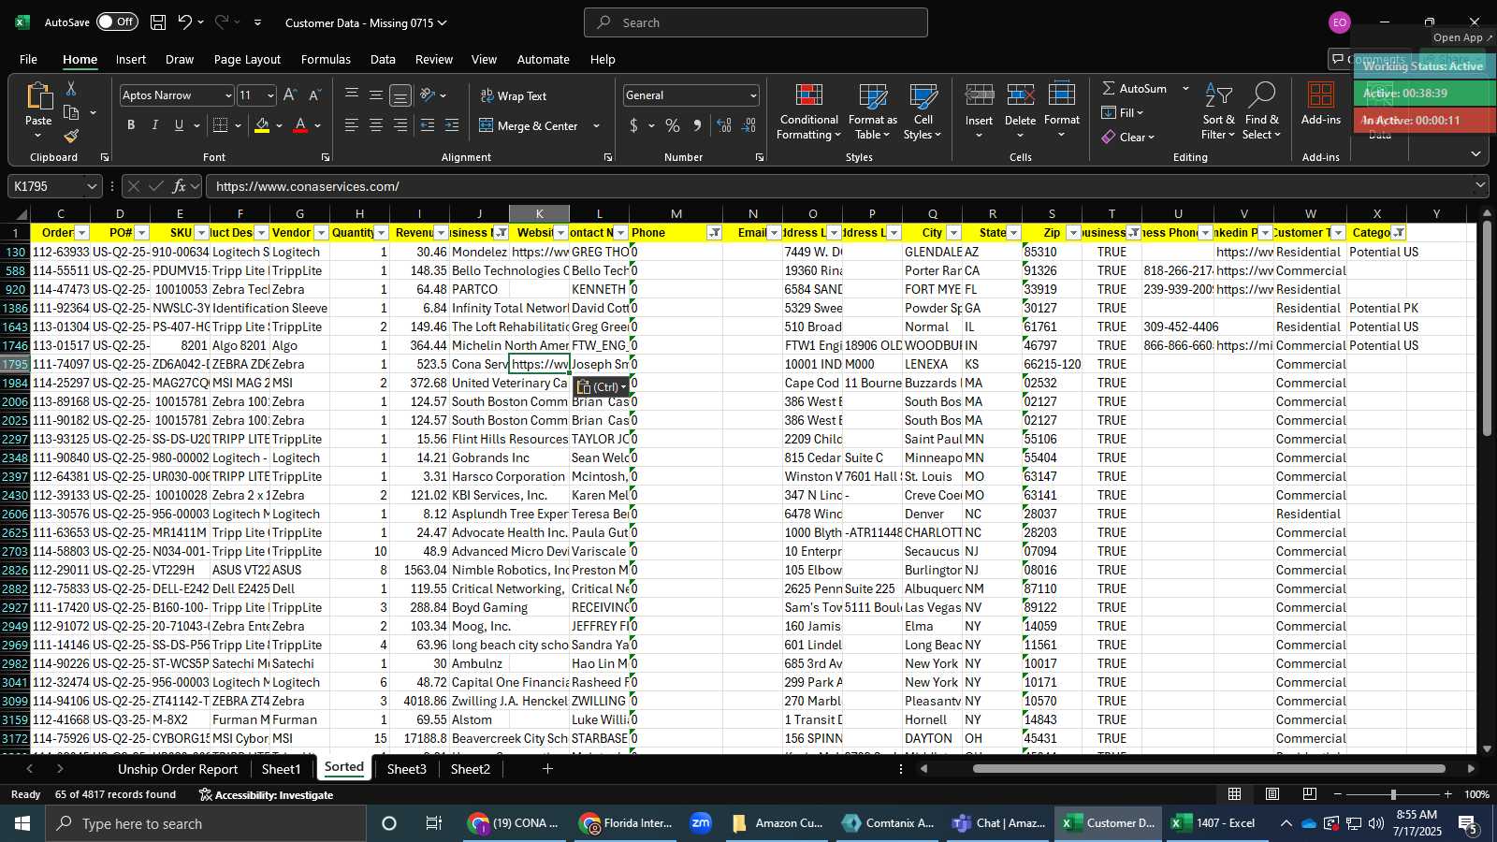Switch to Sheet3 tab
This screenshot has width=1497, height=842.
pos(406,769)
